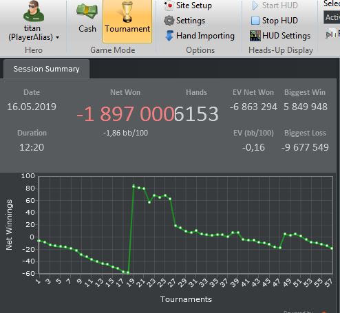
Task: Click the Heads-Up Display group label
Action: 281,50
